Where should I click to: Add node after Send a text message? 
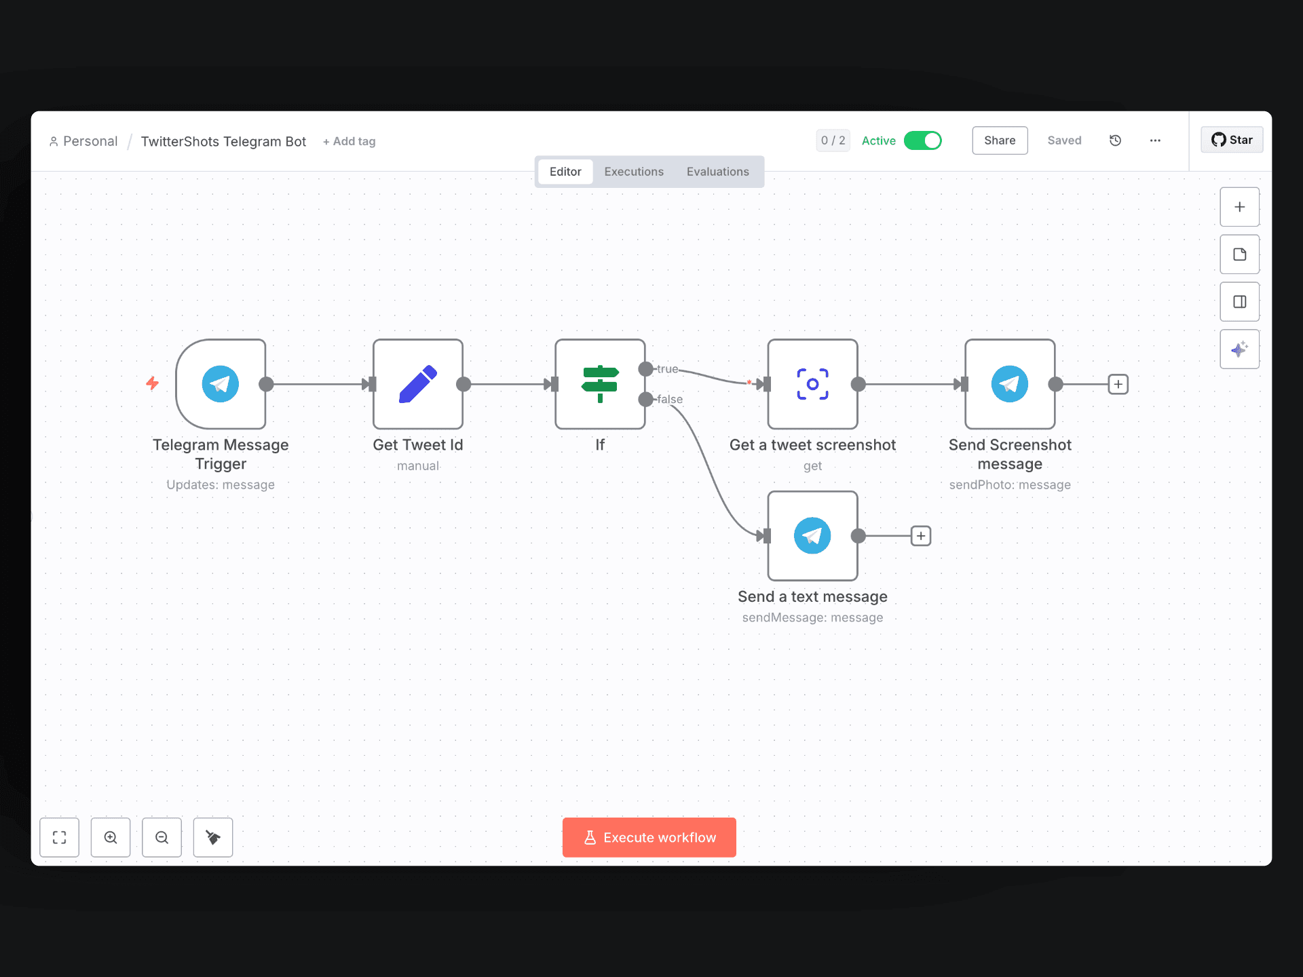click(x=920, y=535)
